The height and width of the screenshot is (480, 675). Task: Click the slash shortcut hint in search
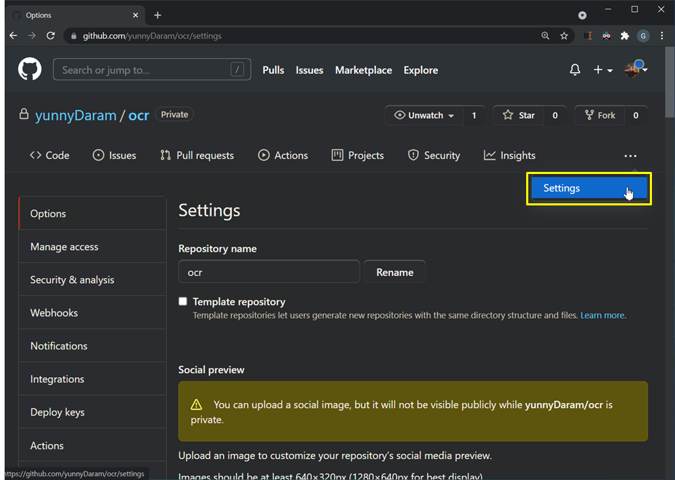237,69
